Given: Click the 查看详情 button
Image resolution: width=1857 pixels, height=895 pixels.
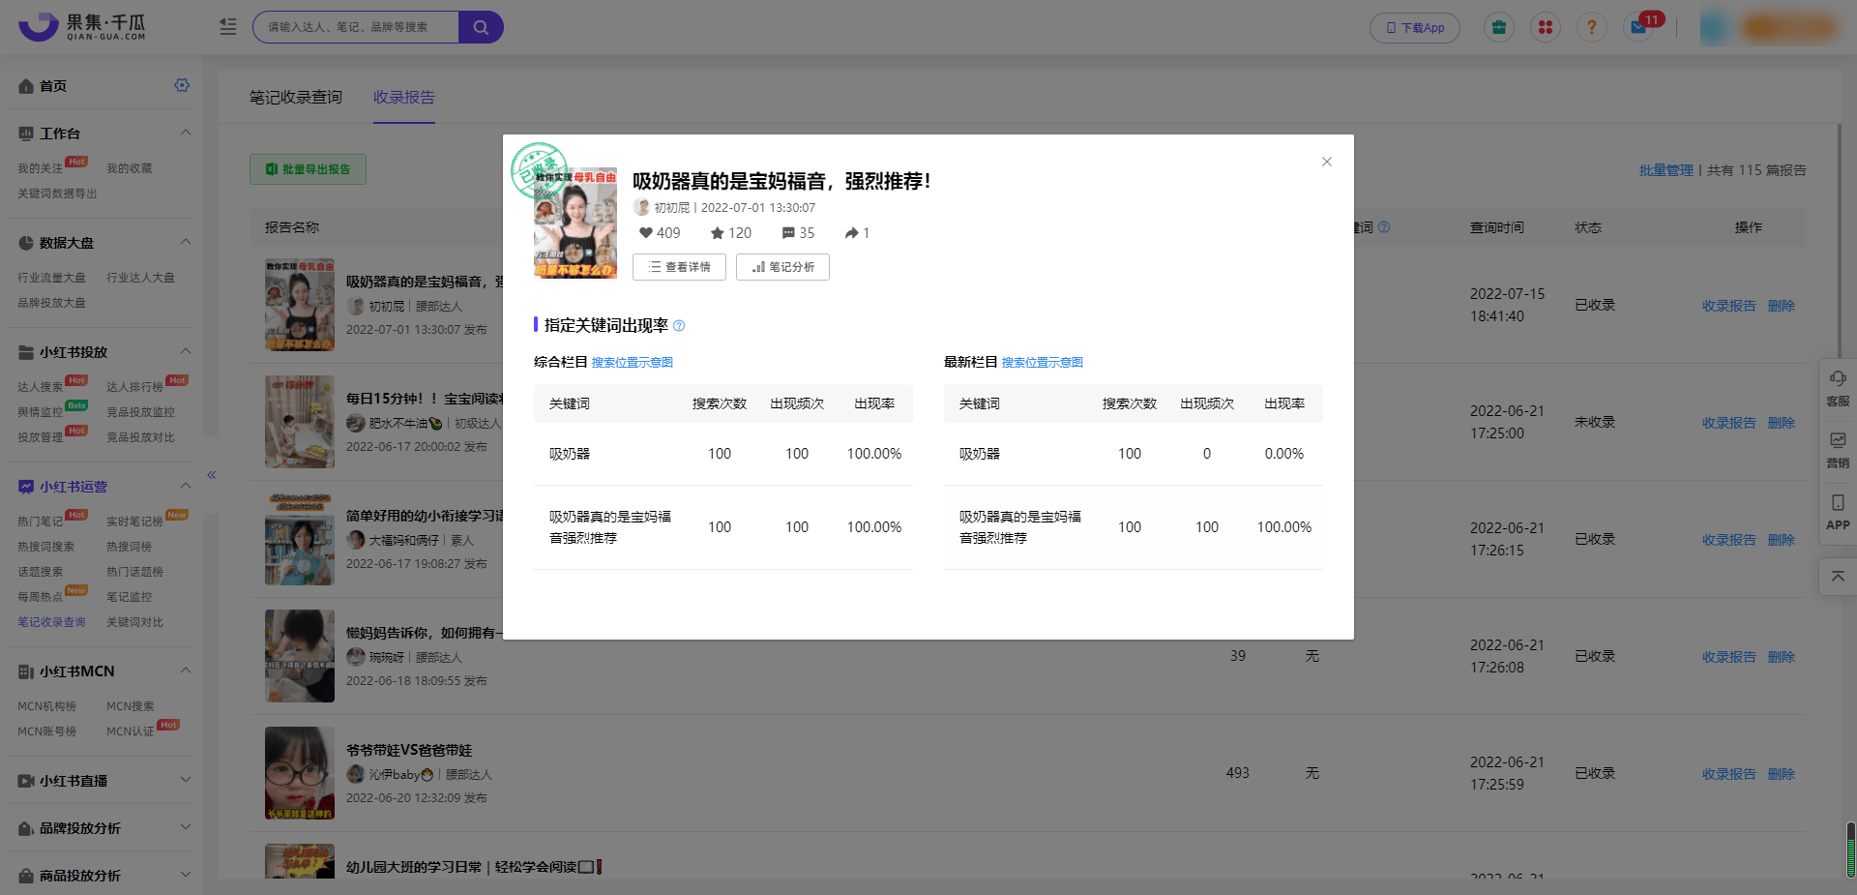Looking at the screenshot, I should coord(679,267).
